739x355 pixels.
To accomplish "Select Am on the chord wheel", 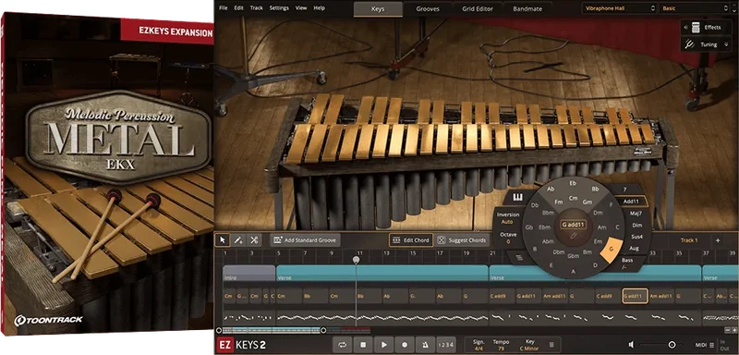I will pos(601,227).
